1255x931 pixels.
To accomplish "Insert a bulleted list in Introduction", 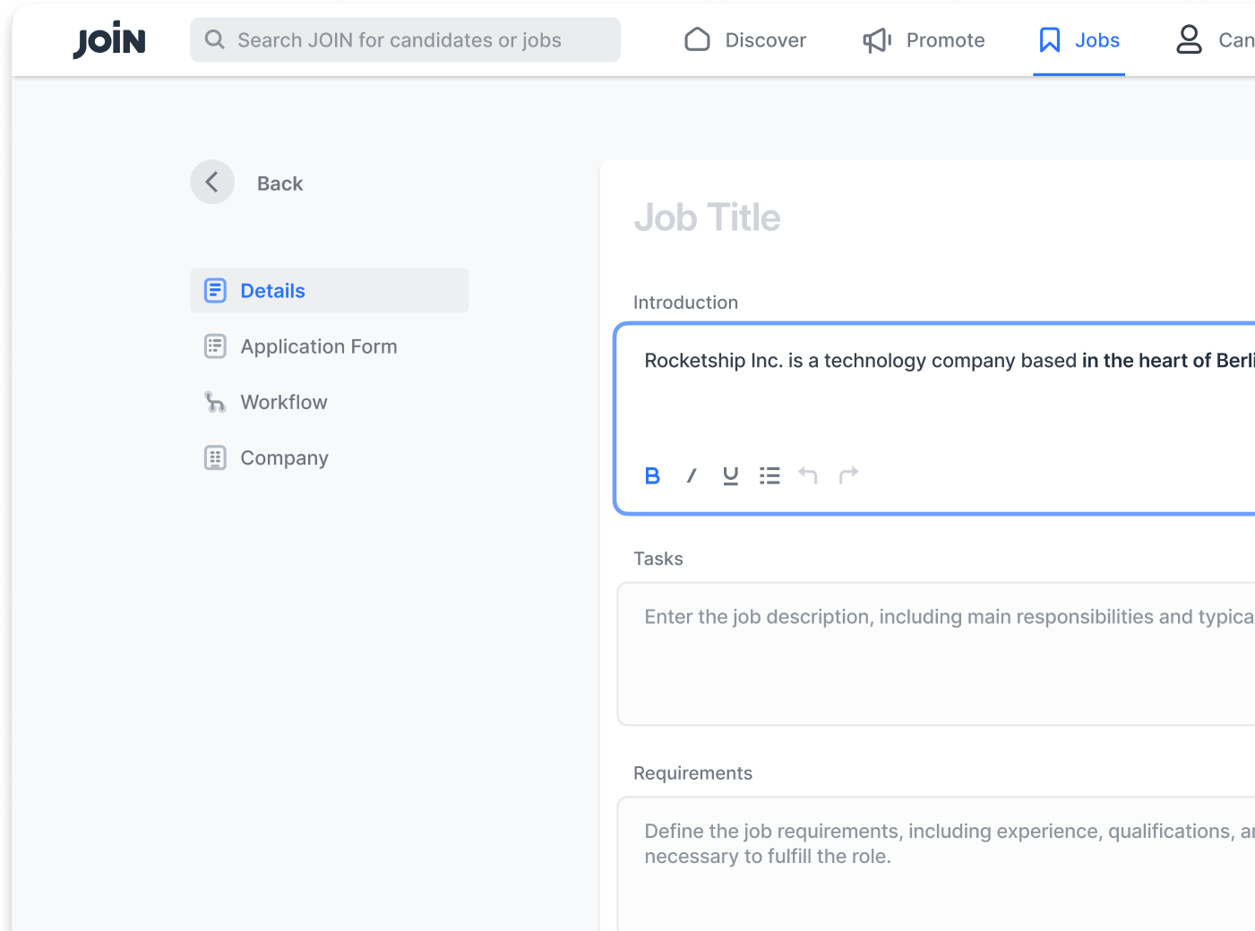I will 769,475.
